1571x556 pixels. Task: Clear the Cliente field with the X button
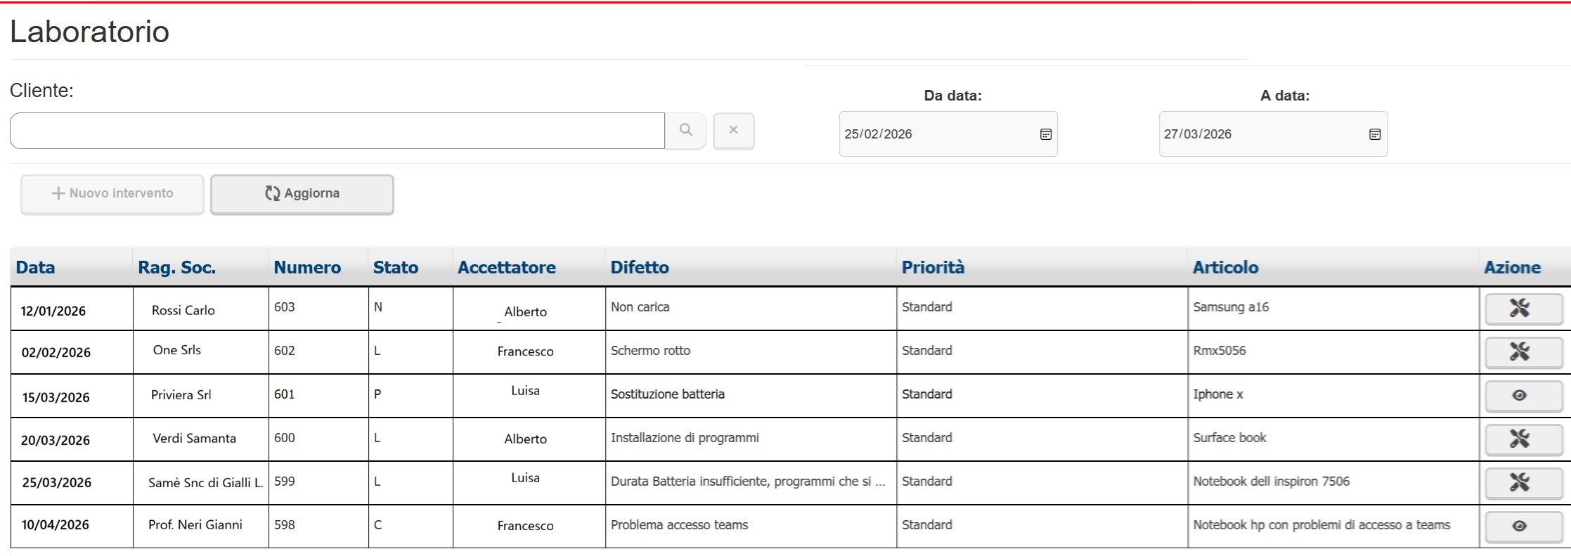tap(733, 130)
